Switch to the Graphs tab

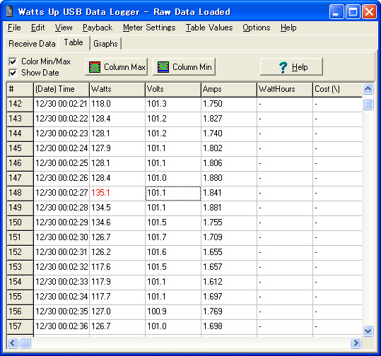[x=105, y=44]
